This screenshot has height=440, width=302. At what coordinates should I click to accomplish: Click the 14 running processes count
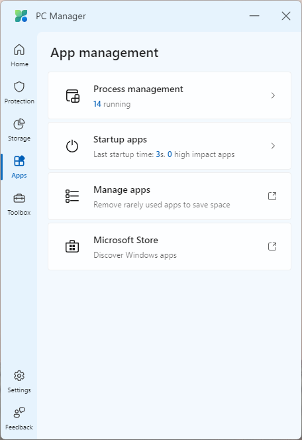click(112, 104)
